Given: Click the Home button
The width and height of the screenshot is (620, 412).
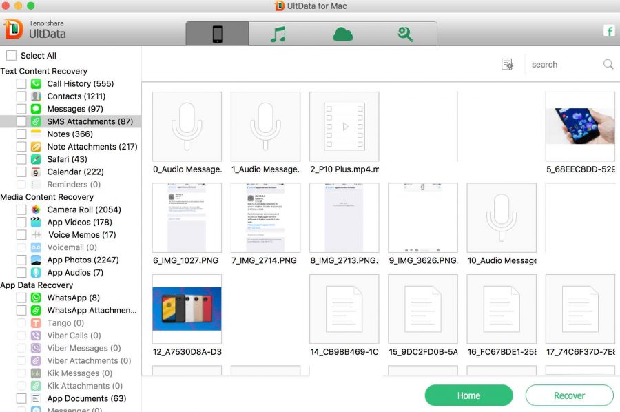Looking at the screenshot, I should (x=468, y=395).
